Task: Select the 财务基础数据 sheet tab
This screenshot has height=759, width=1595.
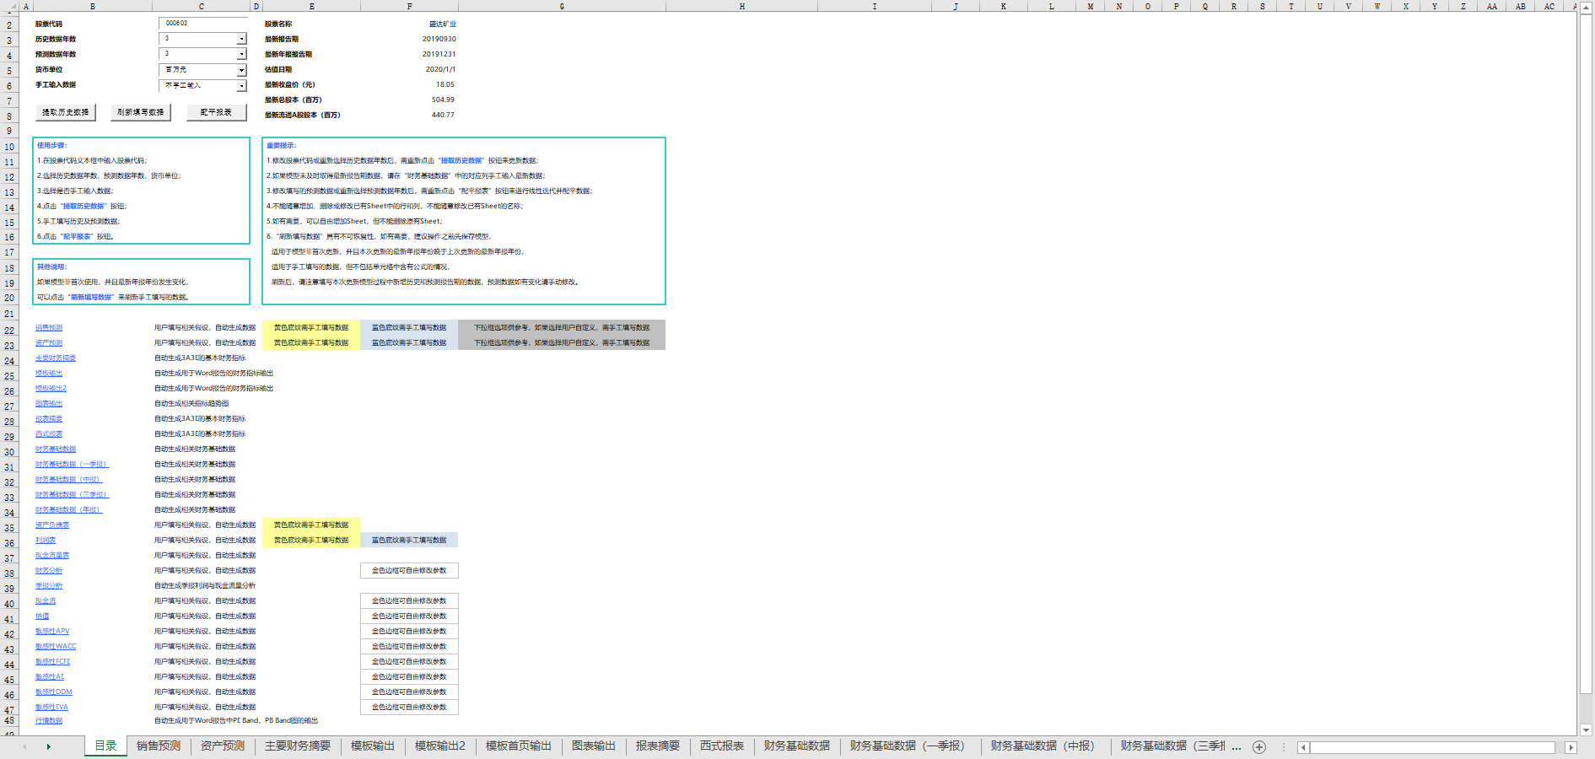Action: 797,746
